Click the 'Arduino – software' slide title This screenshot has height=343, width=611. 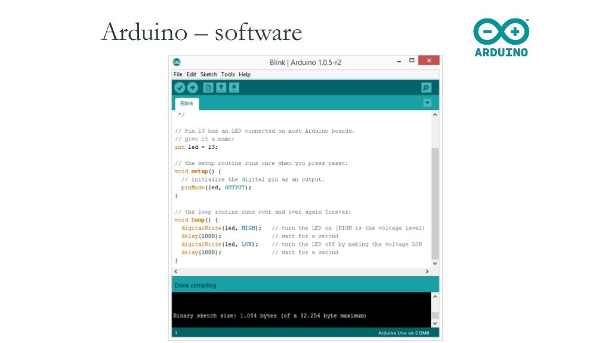(x=202, y=32)
